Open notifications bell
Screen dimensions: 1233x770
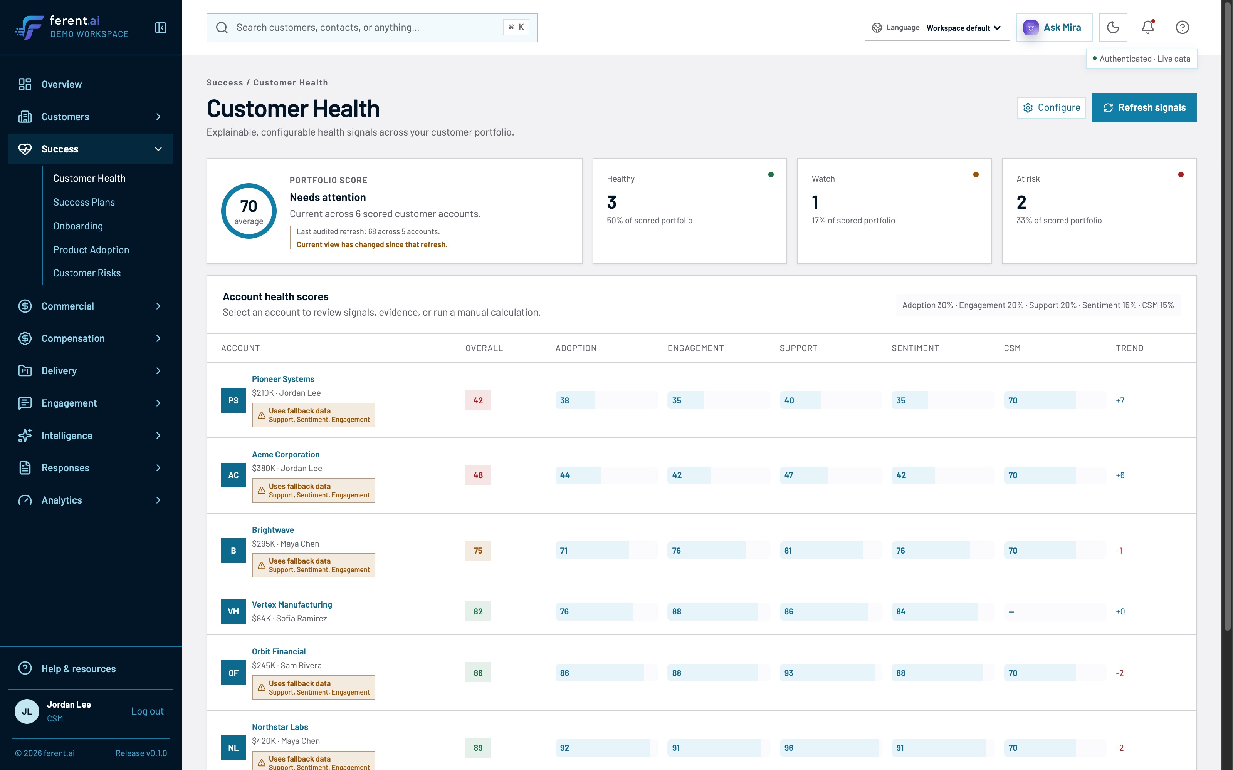[1147, 27]
